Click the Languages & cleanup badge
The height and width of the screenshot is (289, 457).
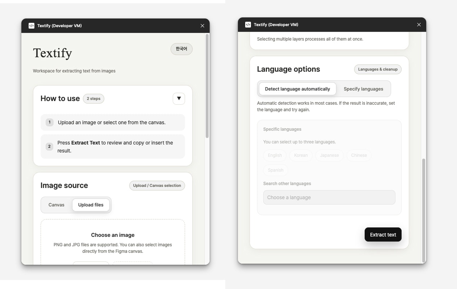pos(378,69)
